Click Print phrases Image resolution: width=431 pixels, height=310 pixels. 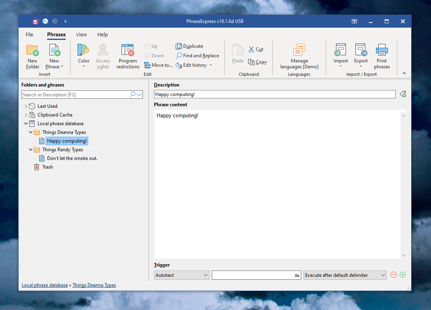click(x=382, y=56)
